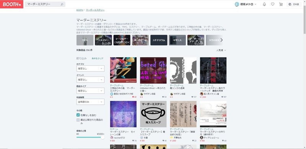Open 鹿賀谷邸の秘密 product thumbnail
The image size is (306, 149).
(x=183, y=114)
